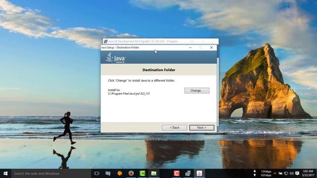Switch to the Java Setup taskbar icon
Viewport: 317px width, 178px height.
pos(199,174)
